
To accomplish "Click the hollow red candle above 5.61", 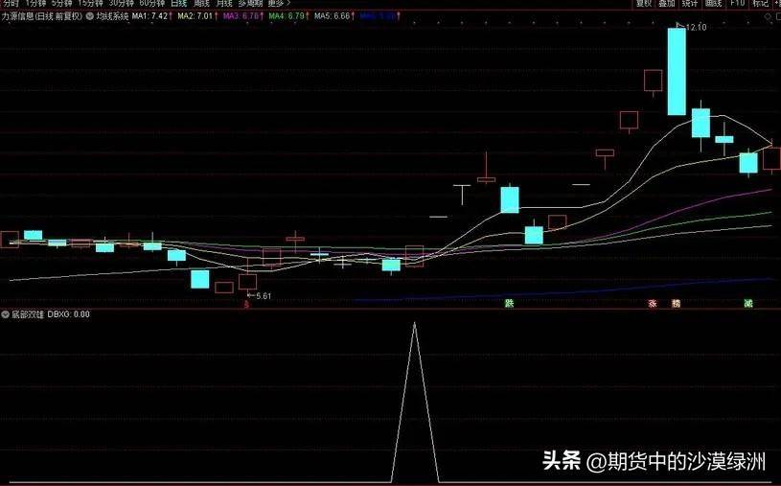I will click(247, 282).
